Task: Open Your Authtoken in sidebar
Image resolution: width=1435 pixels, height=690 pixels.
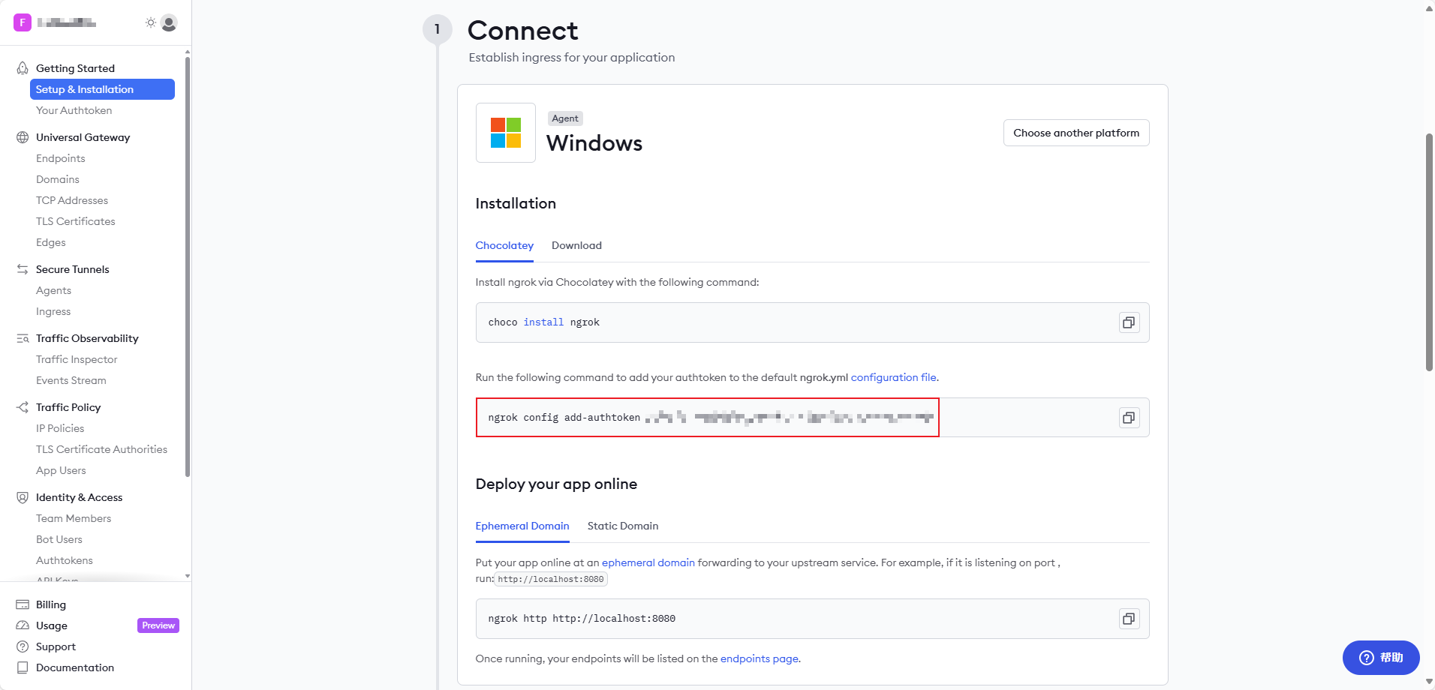Action: [74, 110]
